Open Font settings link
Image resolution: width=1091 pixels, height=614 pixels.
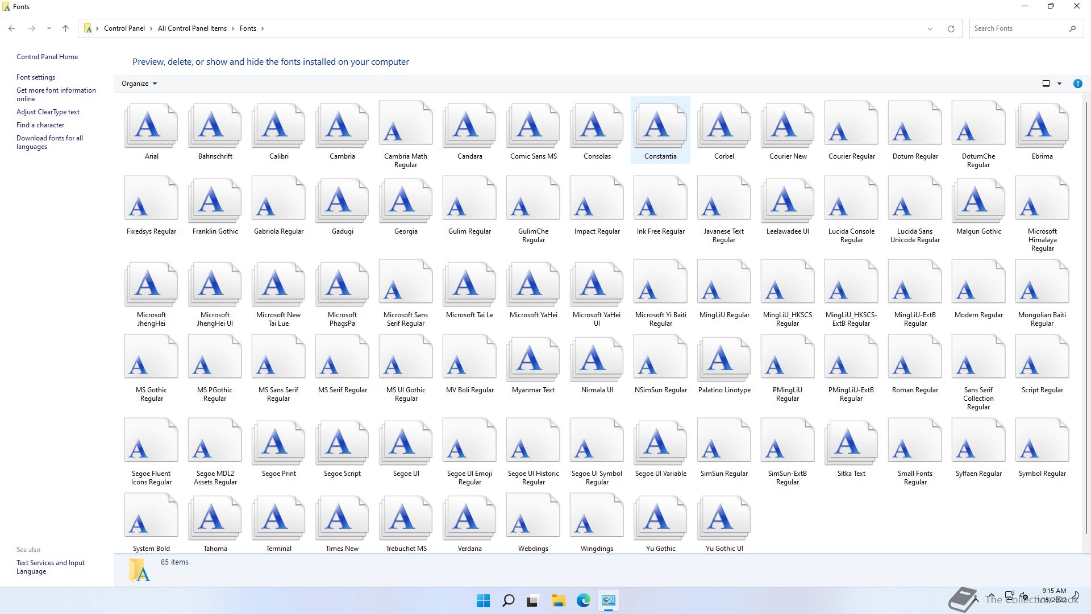pos(36,77)
